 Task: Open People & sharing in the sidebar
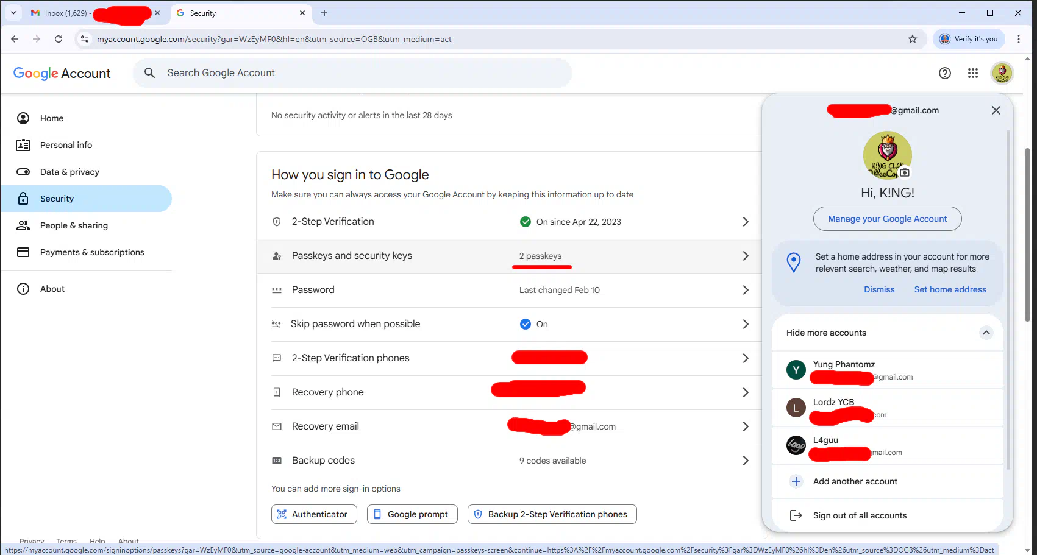[x=87, y=225]
